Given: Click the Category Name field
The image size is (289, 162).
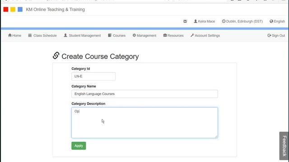Looking at the screenshot, I should tap(144, 94).
